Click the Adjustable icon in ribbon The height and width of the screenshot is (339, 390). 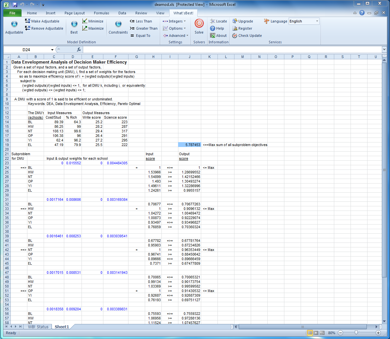[14, 24]
